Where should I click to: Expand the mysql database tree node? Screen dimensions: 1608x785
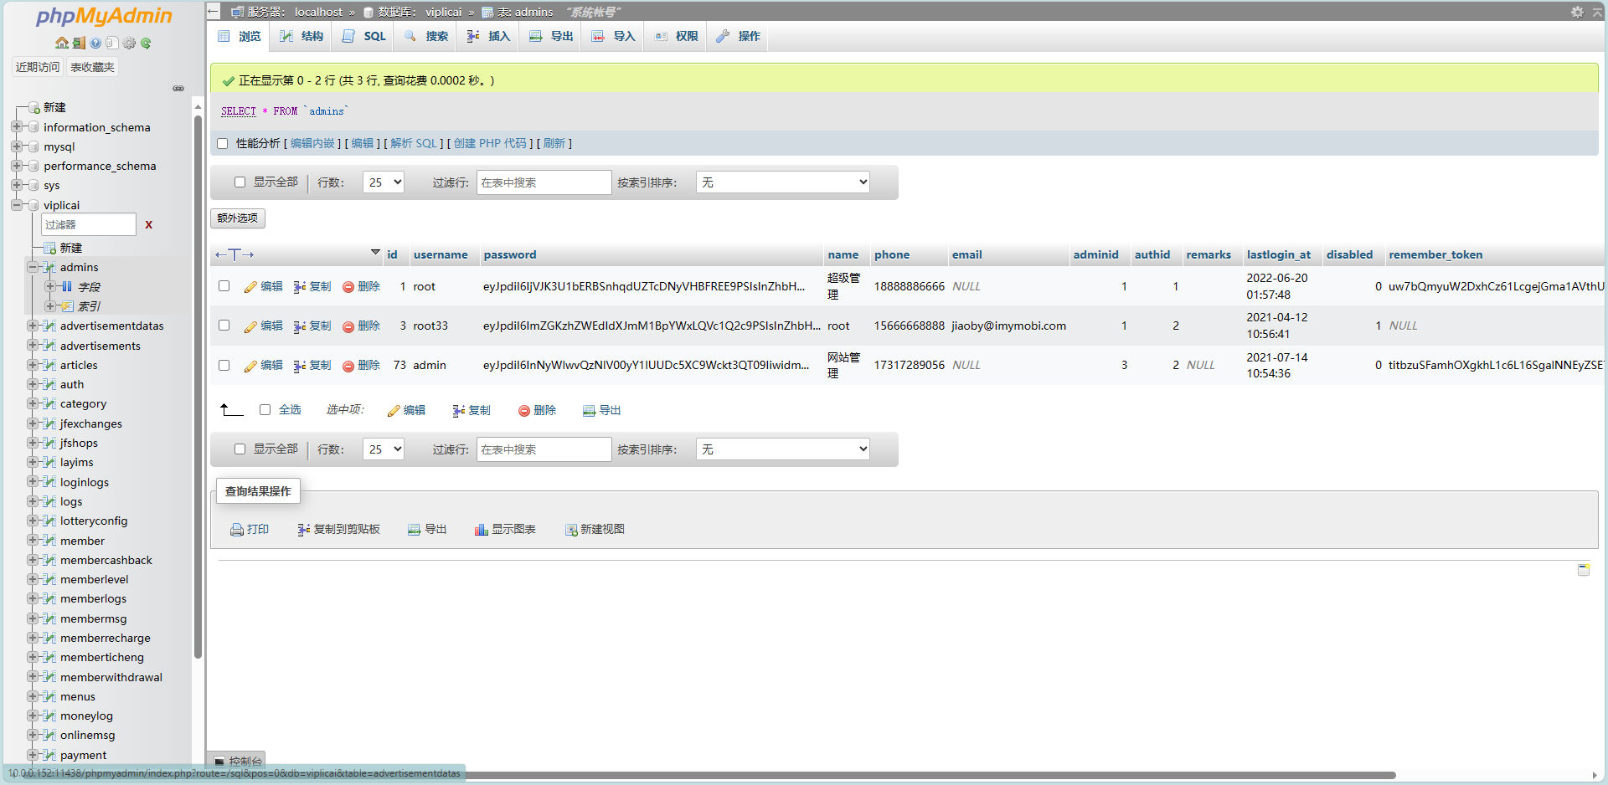click(17, 146)
